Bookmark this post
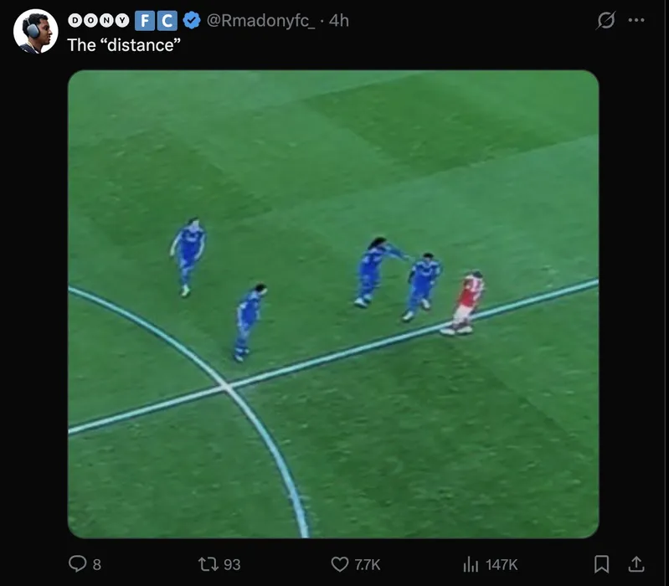669x586 pixels. click(x=601, y=564)
